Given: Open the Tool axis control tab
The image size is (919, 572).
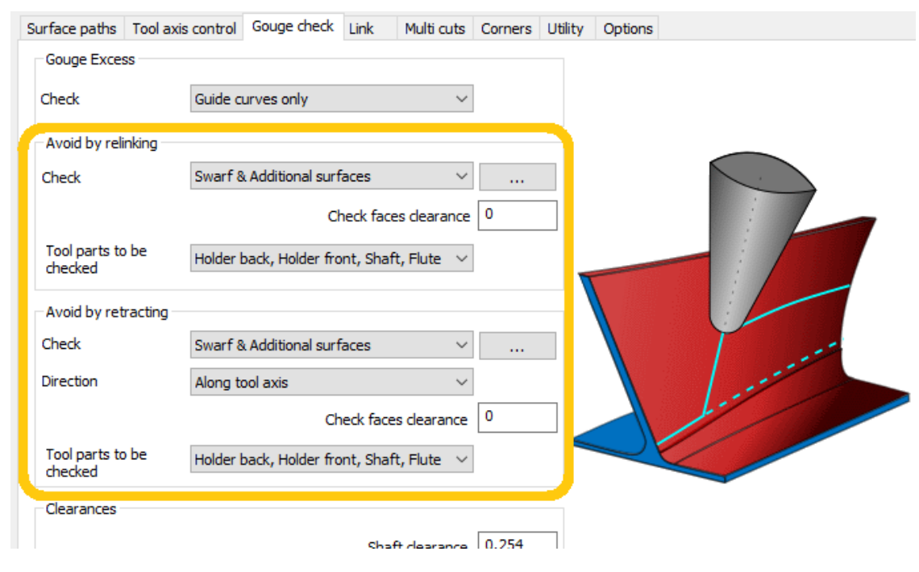Looking at the screenshot, I should 184,29.
